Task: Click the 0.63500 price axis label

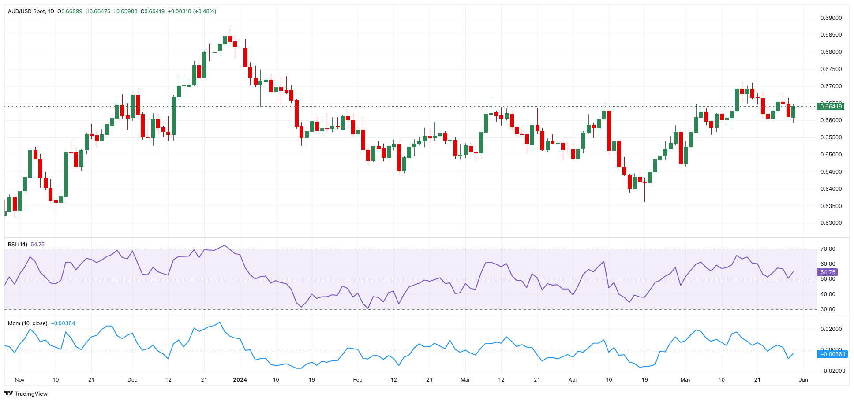Action: [x=831, y=206]
